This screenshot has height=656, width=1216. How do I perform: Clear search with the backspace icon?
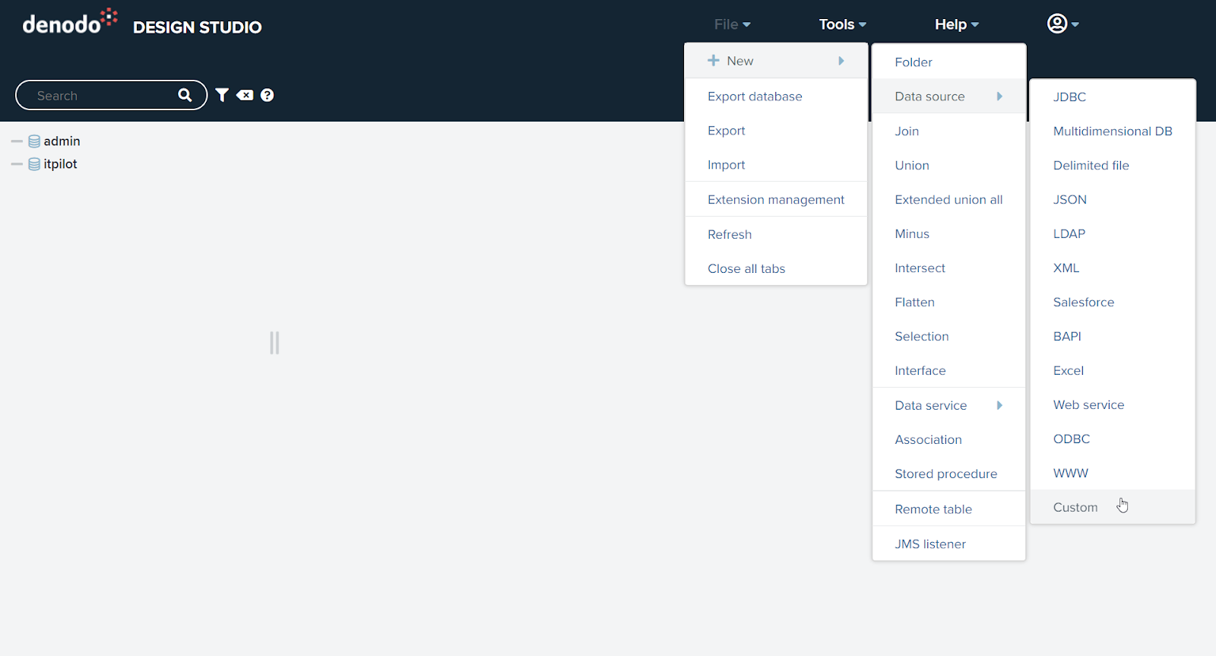[245, 95]
